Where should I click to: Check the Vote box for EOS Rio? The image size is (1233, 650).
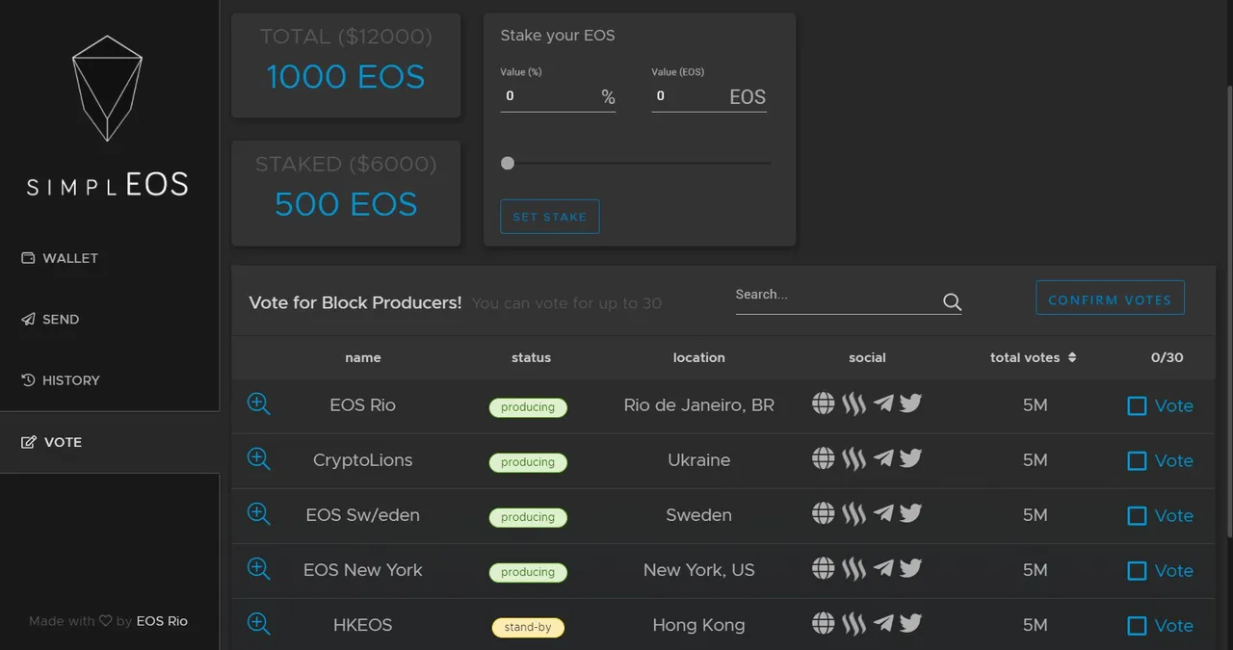(1137, 406)
